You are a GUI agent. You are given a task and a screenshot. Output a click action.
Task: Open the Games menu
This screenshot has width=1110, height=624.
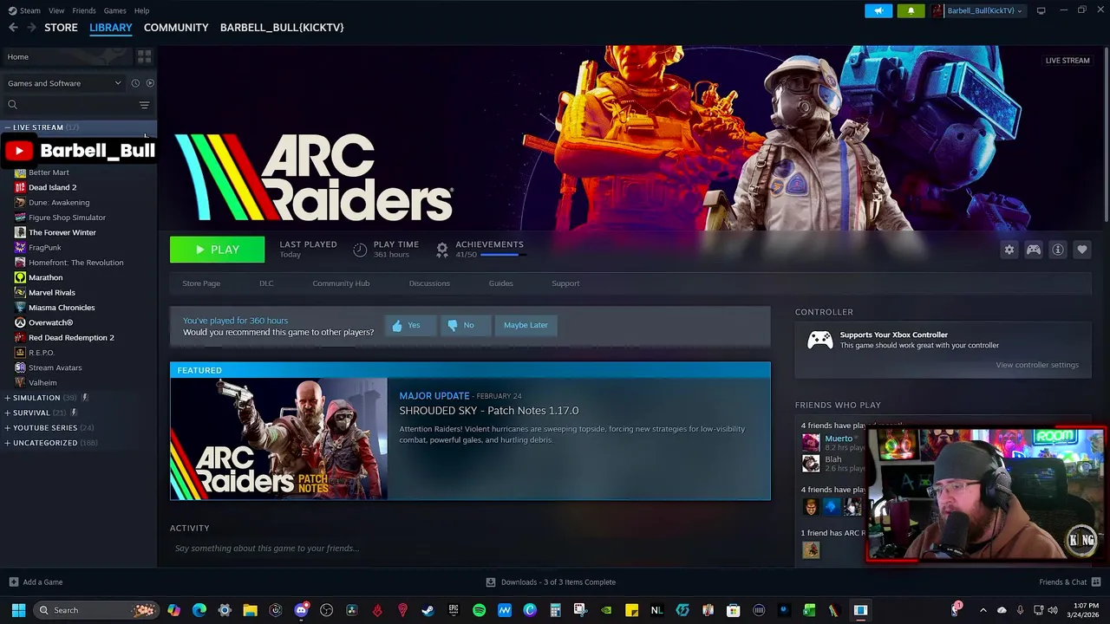[x=114, y=10]
